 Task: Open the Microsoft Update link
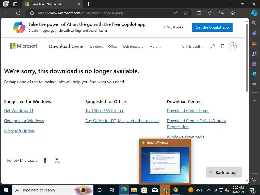click(x=20, y=131)
